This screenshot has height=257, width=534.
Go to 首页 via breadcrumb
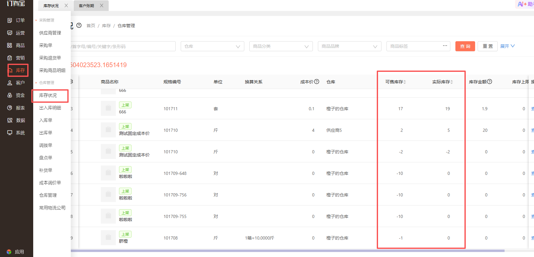91,26
